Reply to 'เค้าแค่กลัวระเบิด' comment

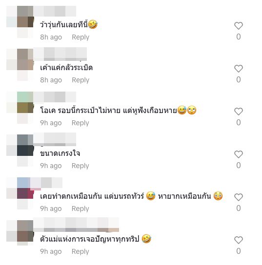pyautogui.click(x=81, y=80)
